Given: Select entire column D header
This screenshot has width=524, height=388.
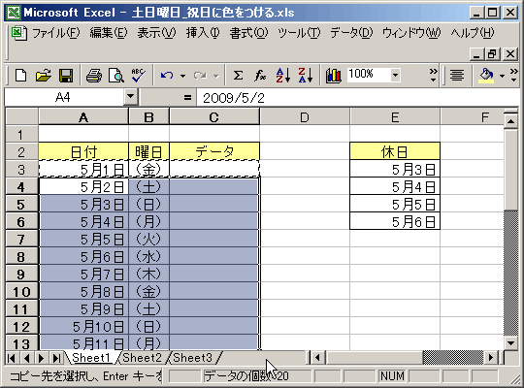Looking at the screenshot, I should 305,117.
